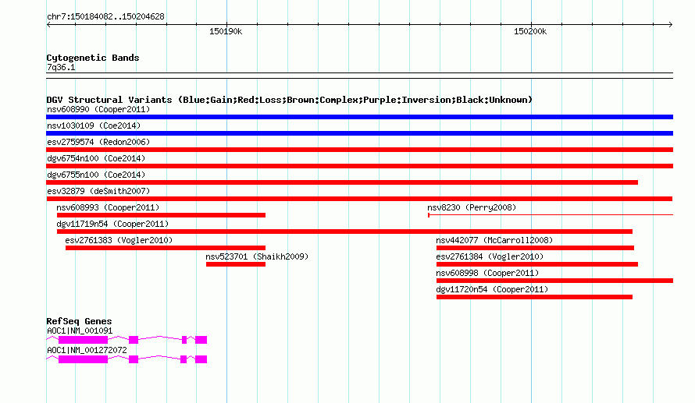Click the nsv1030109 (Coe2014) label
695x403 pixels.
coord(94,125)
